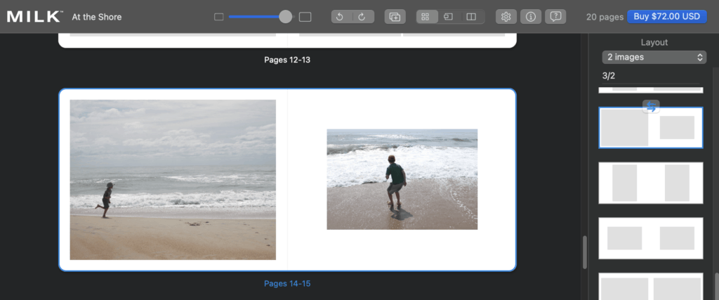Image resolution: width=719 pixels, height=300 pixels.
Task: Open the info panel
Action: 531,17
